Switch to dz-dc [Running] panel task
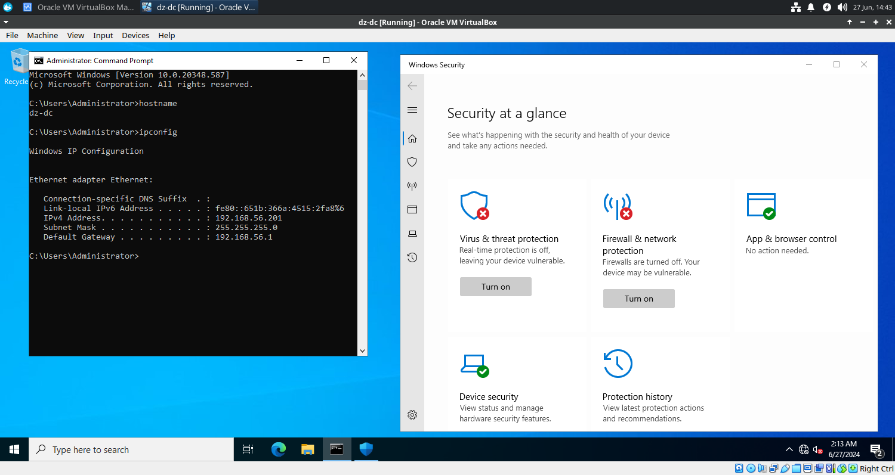The height and width of the screenshot is (475, 895). [x=199, y=7]
